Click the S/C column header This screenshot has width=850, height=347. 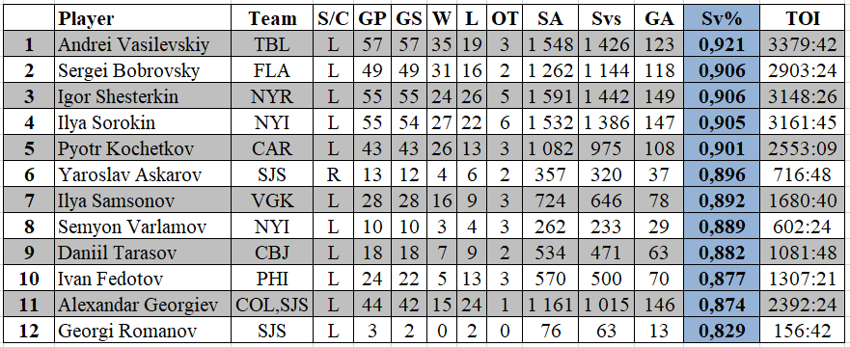334,18
